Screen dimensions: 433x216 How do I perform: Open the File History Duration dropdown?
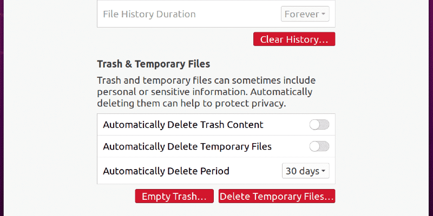305,13
